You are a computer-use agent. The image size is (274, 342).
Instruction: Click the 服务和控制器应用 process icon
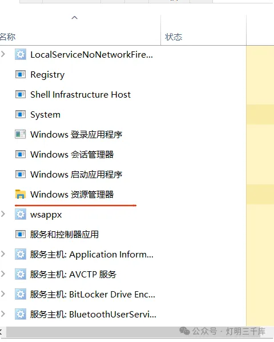pyautogui.click(x=21, y=235)
